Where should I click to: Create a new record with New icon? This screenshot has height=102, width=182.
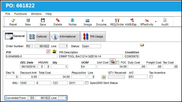28,20
